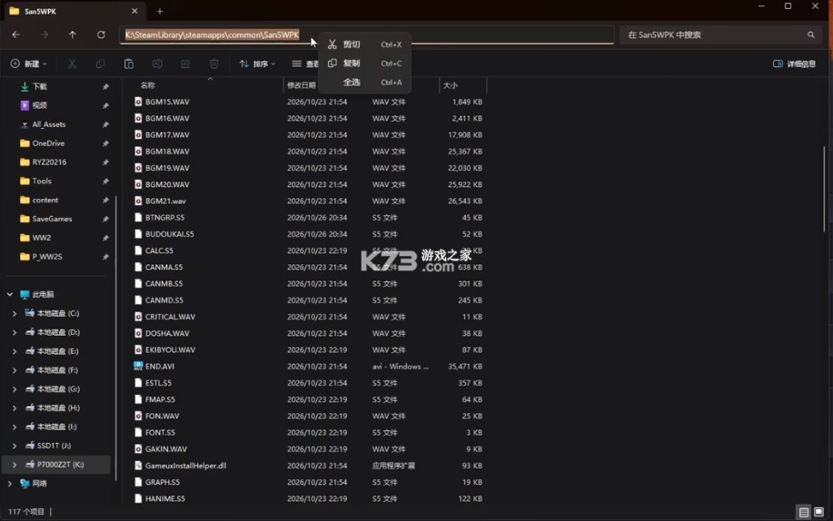This screenshot has width=833, height=521.
Task: Select the San5WPK window tab
Action: (x=74, y=11)
